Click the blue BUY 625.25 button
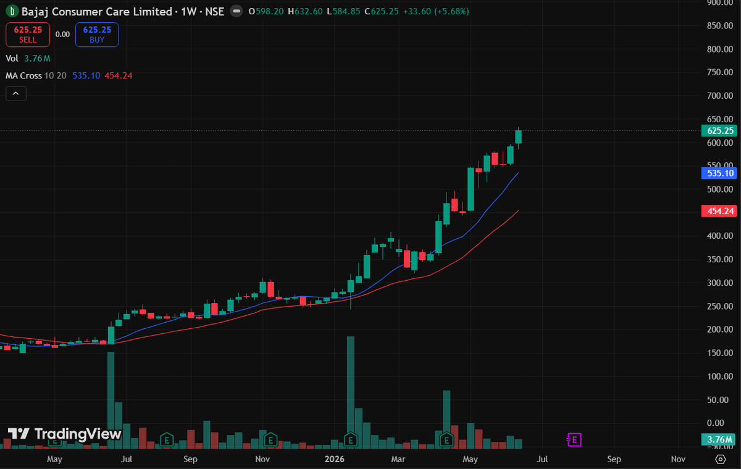This screenshot has width=741, height=469. point(97,35)
